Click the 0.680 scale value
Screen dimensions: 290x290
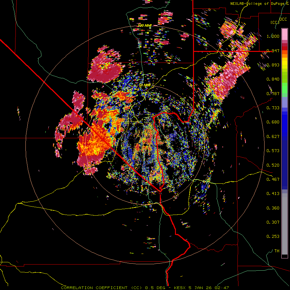[273, 122]
